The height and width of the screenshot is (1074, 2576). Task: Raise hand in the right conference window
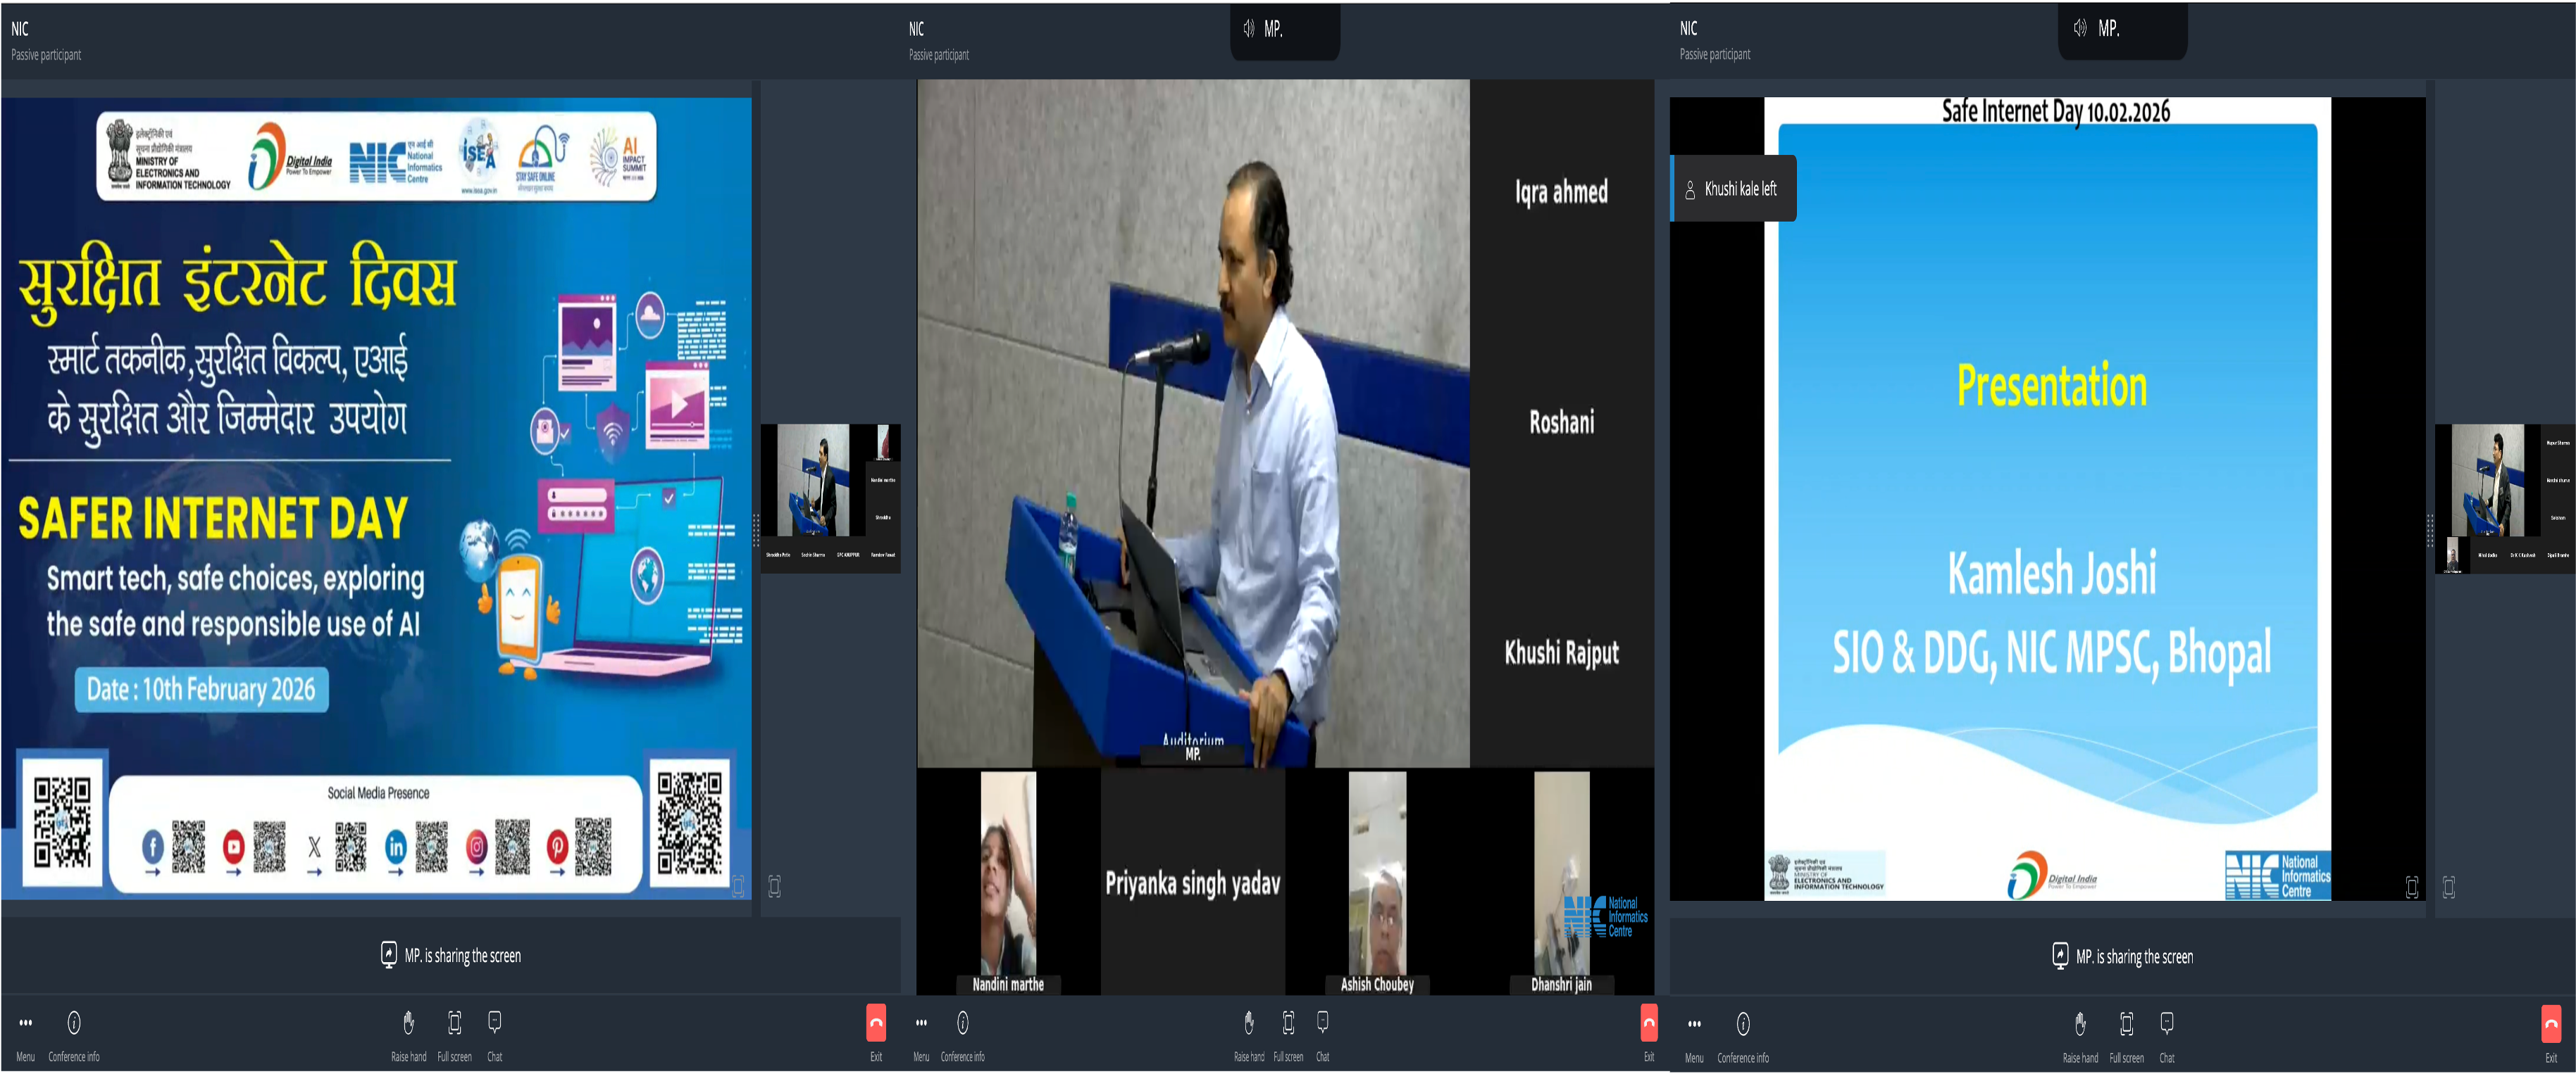[x=2080, y=1024]
